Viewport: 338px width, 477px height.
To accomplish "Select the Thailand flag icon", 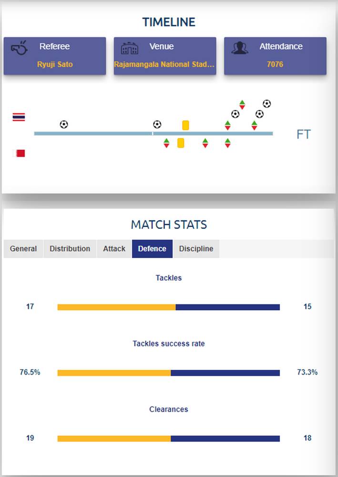I will point(19,117).
